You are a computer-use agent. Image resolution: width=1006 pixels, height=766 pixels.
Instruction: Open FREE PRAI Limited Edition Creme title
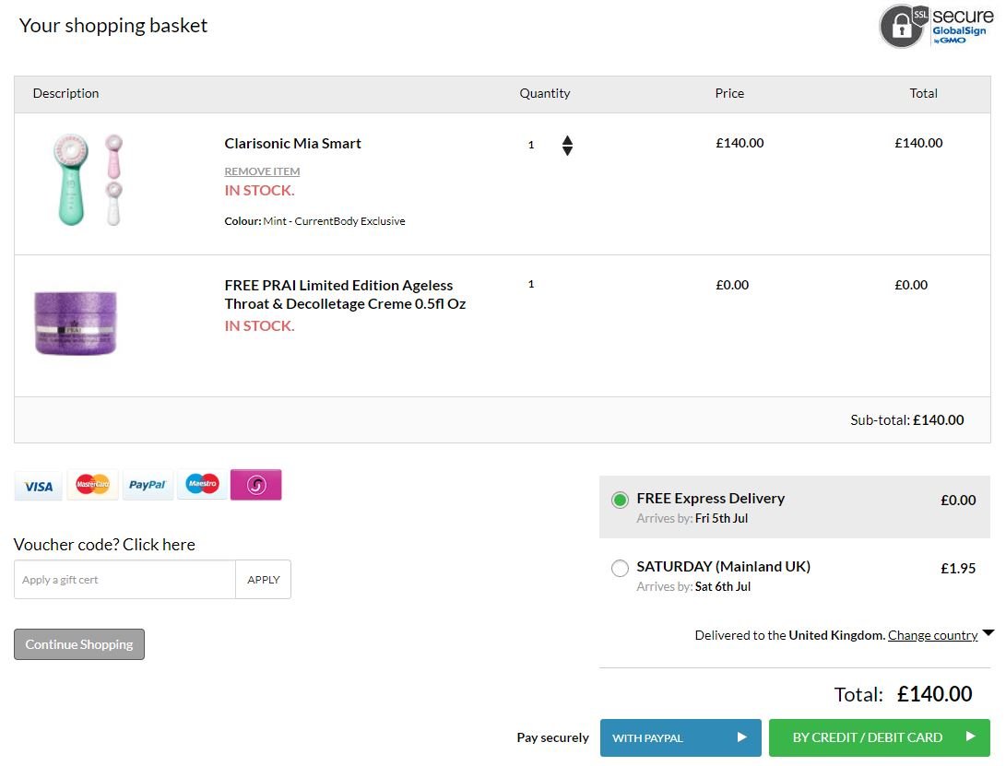tap(345, 294)
